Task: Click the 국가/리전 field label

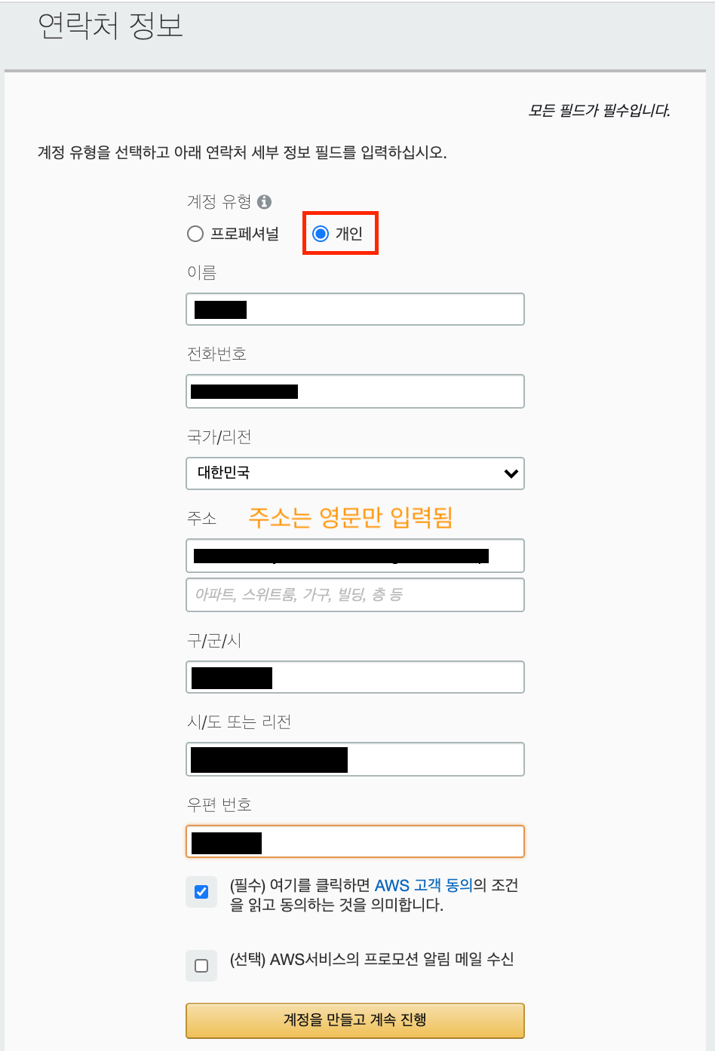Action: 219,437
